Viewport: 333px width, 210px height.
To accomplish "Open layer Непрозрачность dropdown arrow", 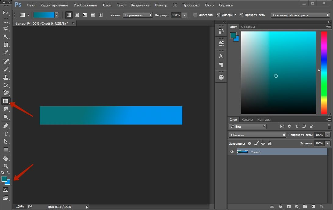I will [328, 135].
